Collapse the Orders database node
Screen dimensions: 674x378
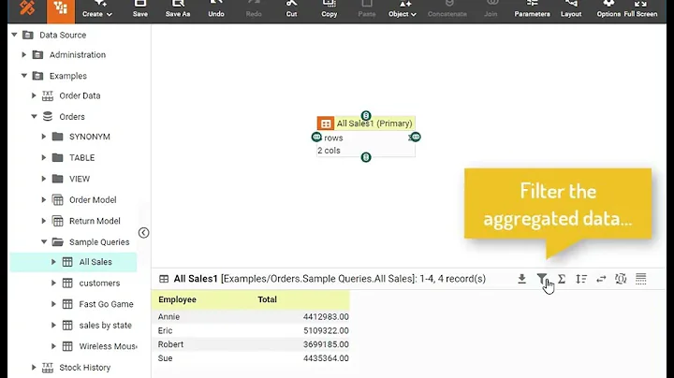tap(34, 116)
